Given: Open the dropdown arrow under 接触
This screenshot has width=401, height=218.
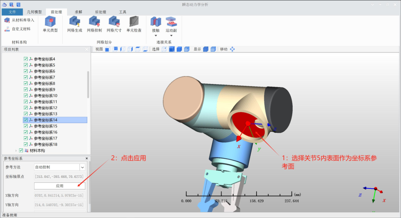Looking at the screenshot, I should click(x=156, y=36).
